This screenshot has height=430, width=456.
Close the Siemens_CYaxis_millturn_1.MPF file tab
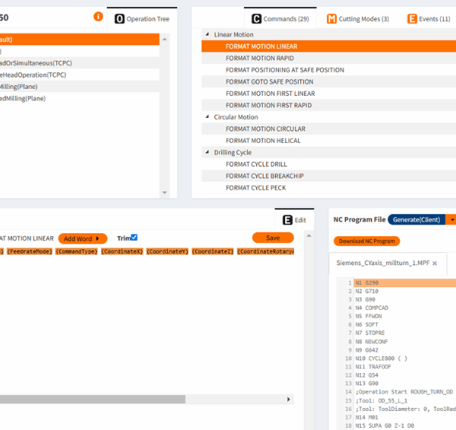point(435,263)
